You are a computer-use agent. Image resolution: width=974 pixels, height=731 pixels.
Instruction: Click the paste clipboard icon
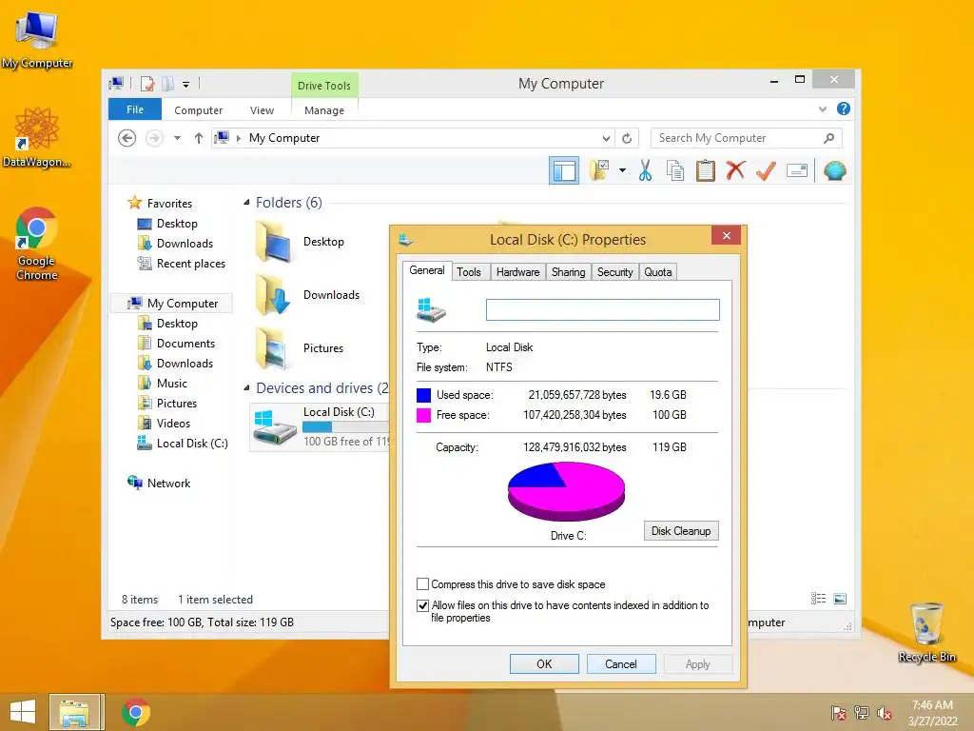tap(705, 170)
